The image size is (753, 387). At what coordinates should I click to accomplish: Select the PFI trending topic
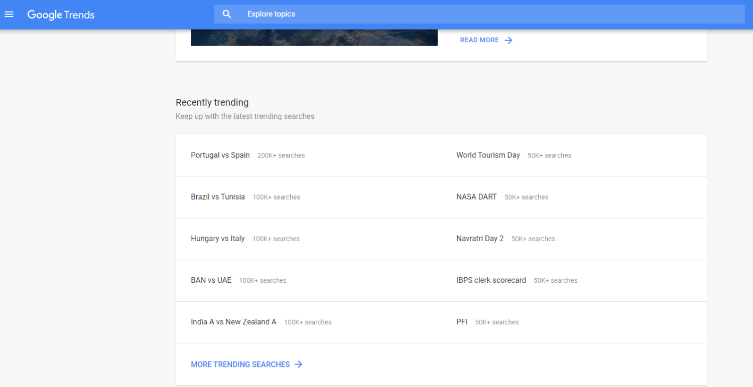tap(461, 321)
